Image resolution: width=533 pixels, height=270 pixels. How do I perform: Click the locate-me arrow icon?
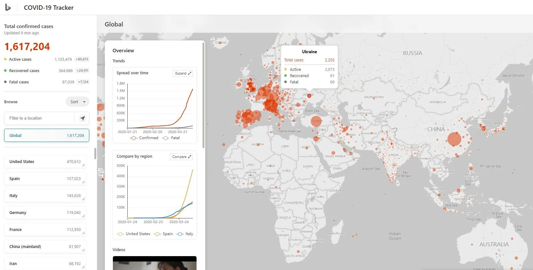83,118
